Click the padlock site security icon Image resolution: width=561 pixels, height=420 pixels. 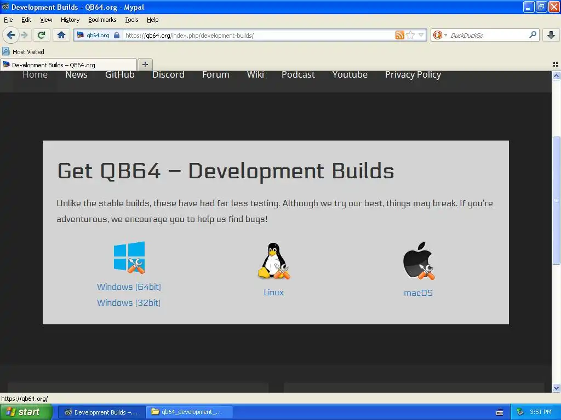pos(117,35)
